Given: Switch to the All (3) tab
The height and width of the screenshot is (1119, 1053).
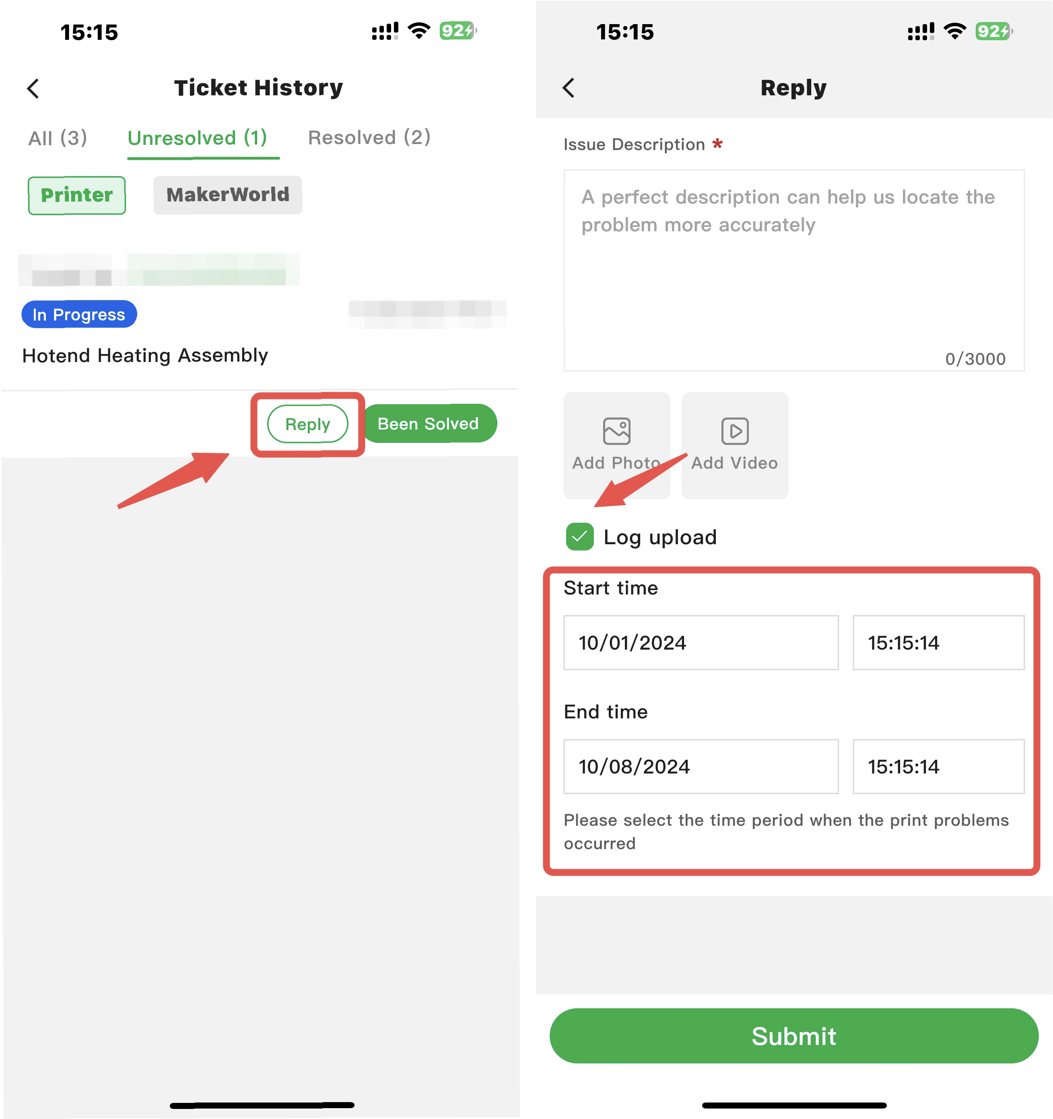Looking at the screenshot, I should (x=58, y=138).
